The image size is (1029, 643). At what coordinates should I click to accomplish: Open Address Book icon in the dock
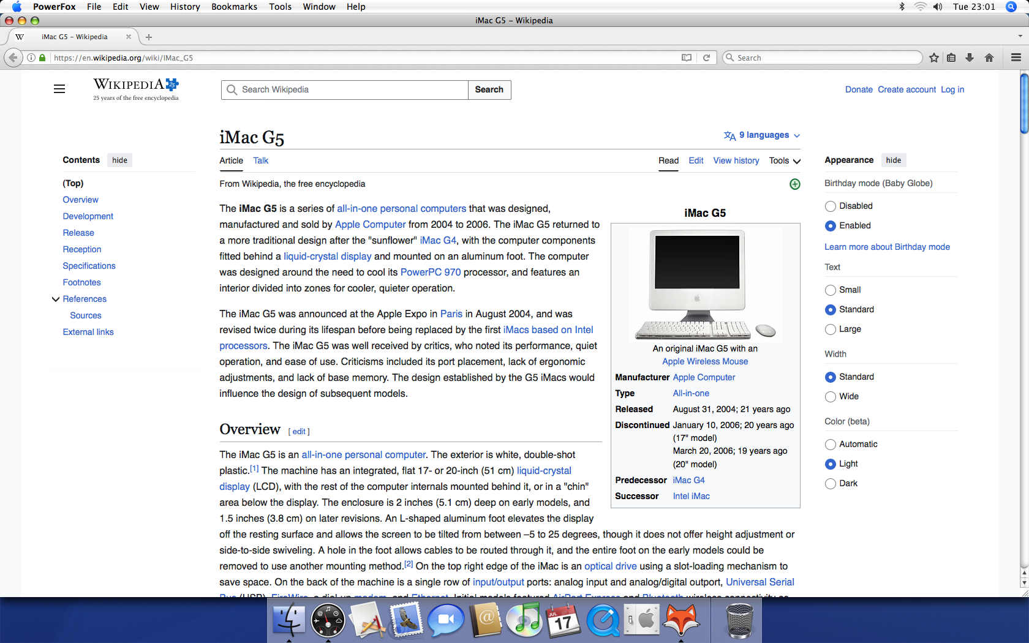[x=485, y=620]
